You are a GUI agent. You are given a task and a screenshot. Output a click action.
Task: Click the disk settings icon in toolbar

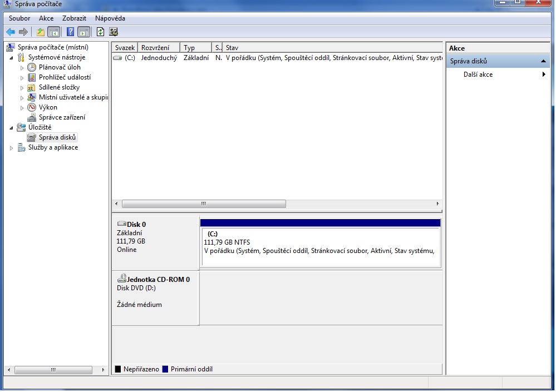tap(114, 32)
